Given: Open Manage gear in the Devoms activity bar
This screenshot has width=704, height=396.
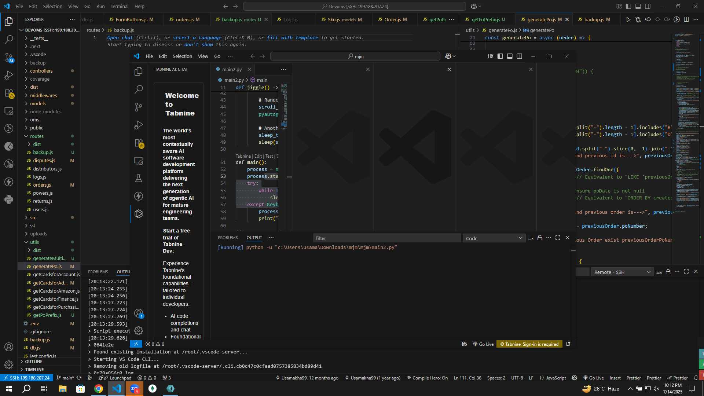Looking at the screenshot, I should click(x=9, y=364).
